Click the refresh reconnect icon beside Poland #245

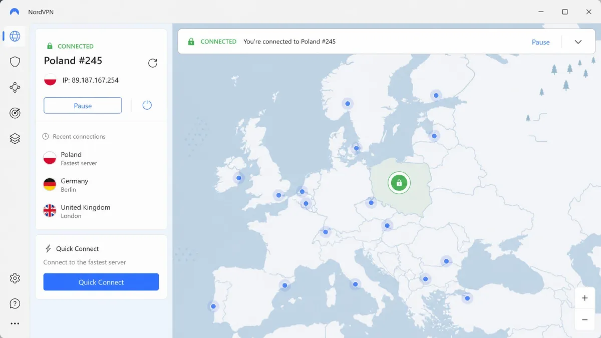click(153, 63)
